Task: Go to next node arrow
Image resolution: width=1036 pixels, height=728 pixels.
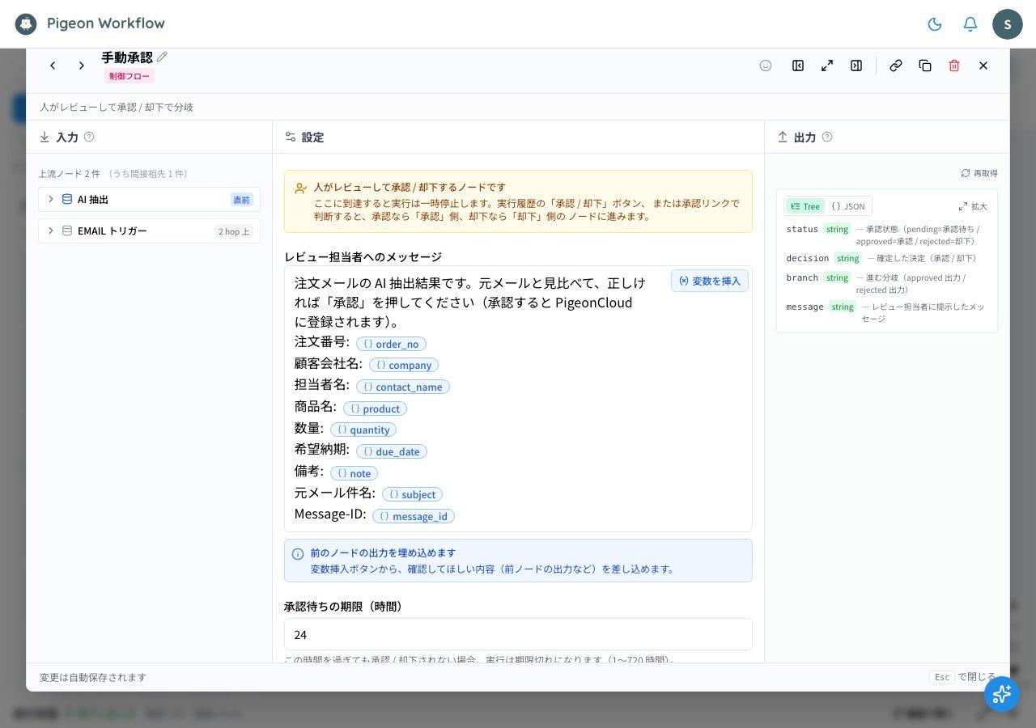Action: (82, 66)
